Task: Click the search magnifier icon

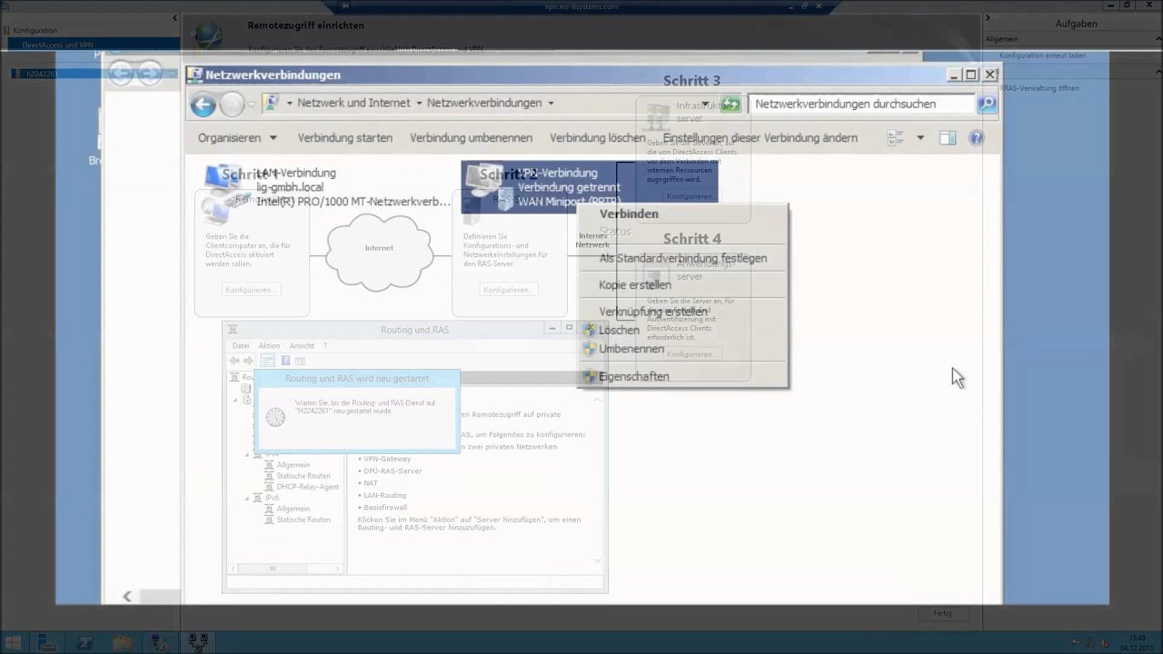Action: coord(987,104)
